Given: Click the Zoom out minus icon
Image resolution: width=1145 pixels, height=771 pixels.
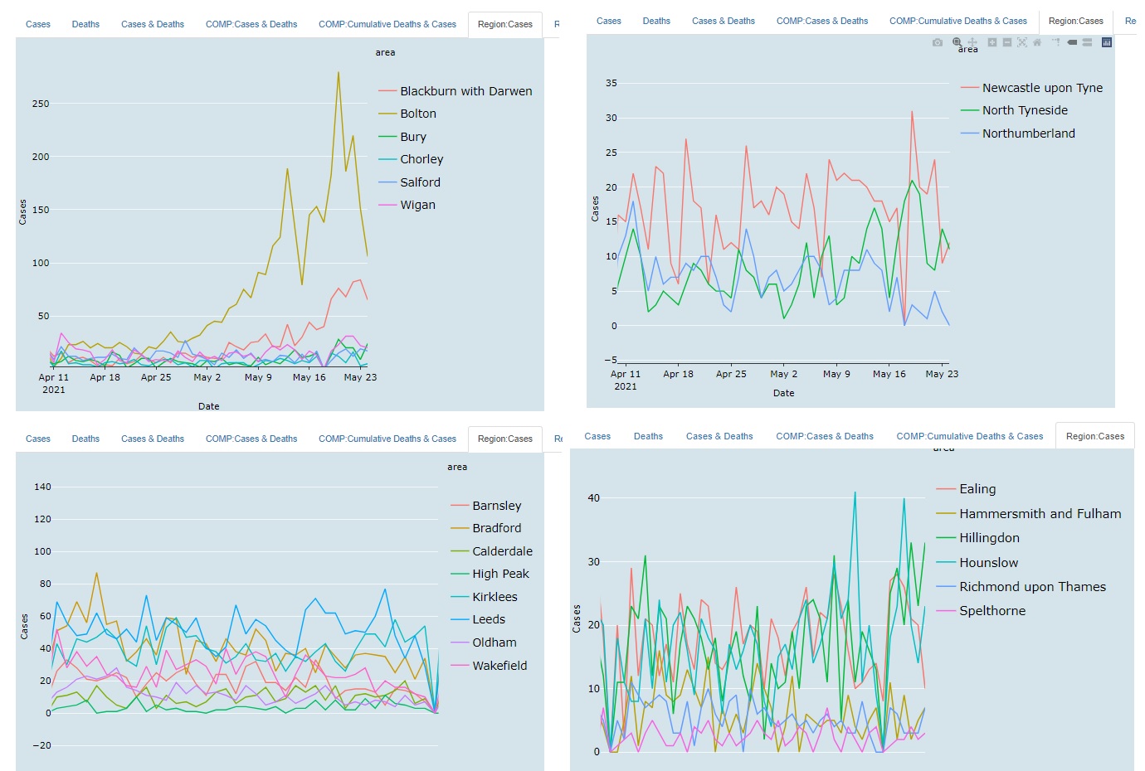Looking at the screenshot, I should [1006, 42].
